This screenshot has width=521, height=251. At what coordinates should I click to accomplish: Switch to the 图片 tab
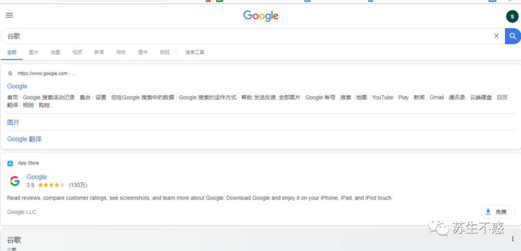click(x=34, y=52)
